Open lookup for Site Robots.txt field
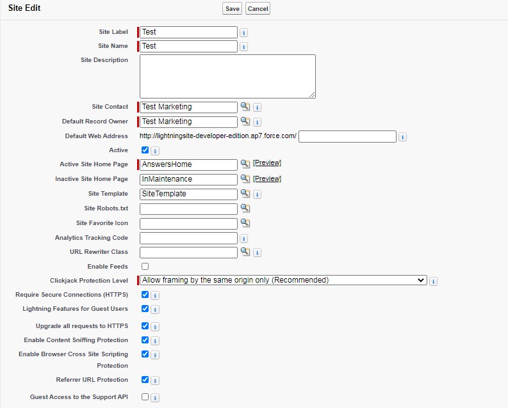Image resolution: width=508 pixels, height=408 pixels. click(245, 208)
